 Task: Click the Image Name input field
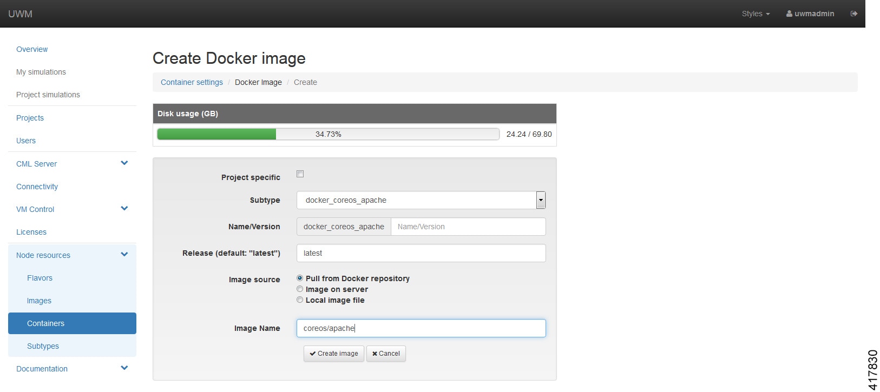tap(421, 328)
